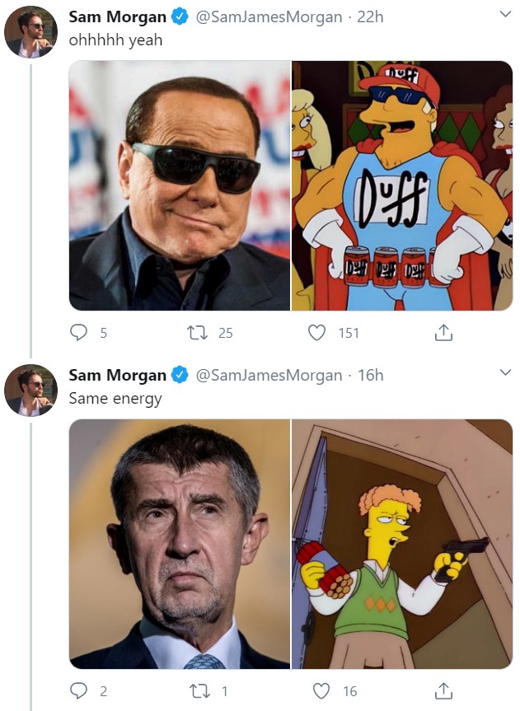Share the "Same energy" tweet

[443, 691]
